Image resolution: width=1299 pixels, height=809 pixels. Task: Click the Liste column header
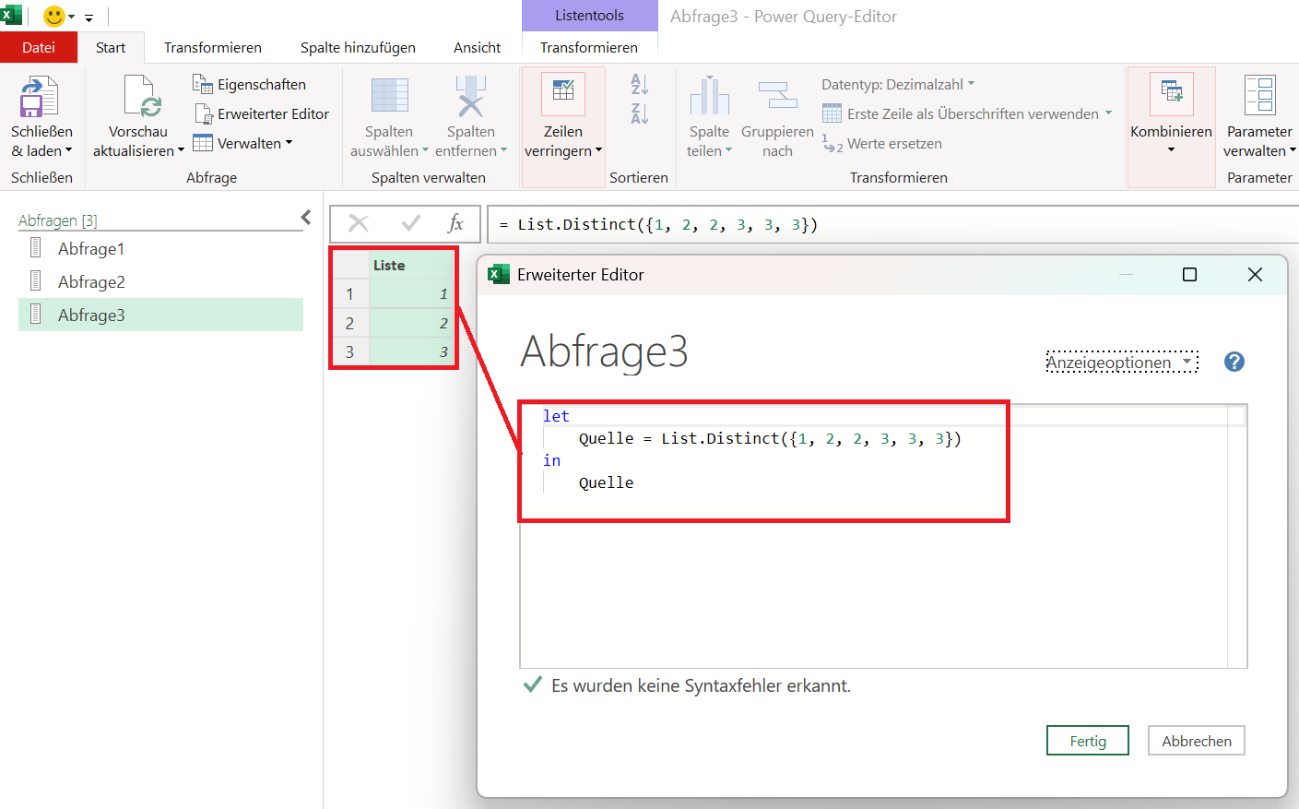coord(412,265)
